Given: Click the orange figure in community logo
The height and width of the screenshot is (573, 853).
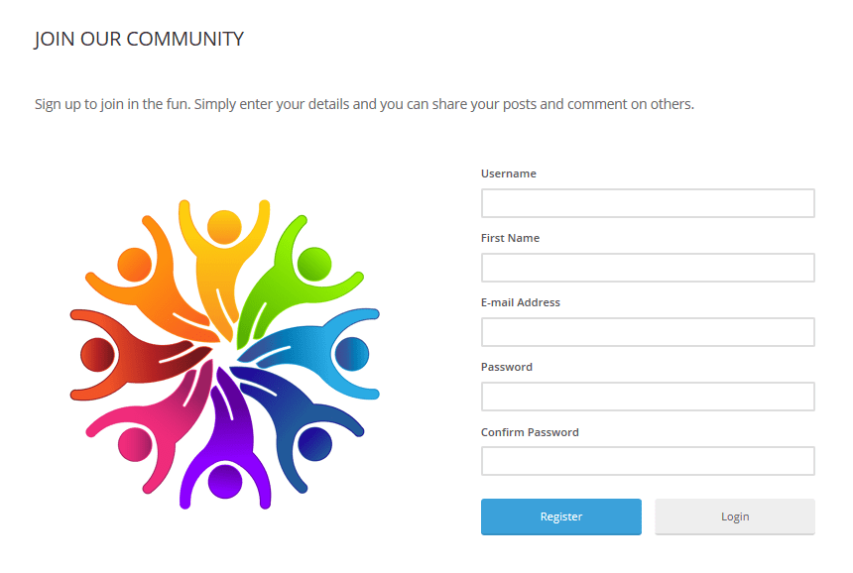Looking at the screenshot, I should pyautogui.click(x=155, y=280).
